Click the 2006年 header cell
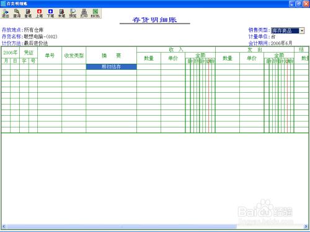The image size is (310, 232). click(11, 53)
